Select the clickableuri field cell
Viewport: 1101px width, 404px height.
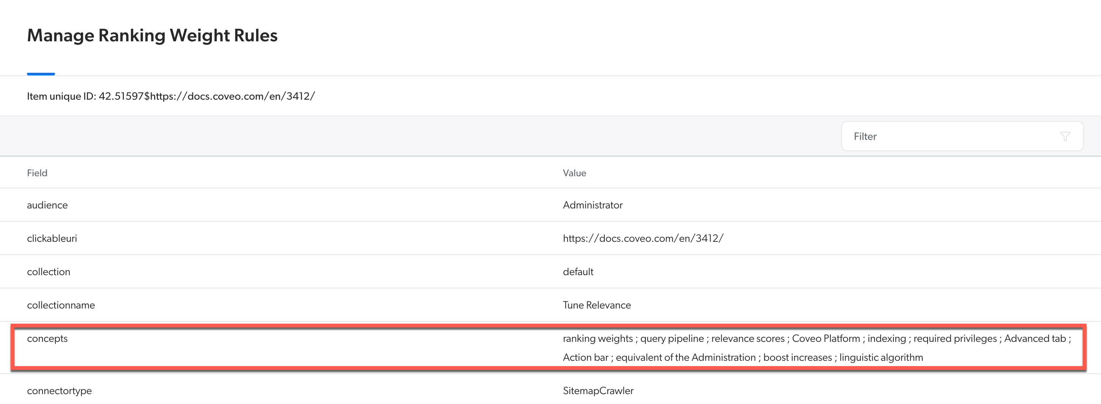[52, 238]
